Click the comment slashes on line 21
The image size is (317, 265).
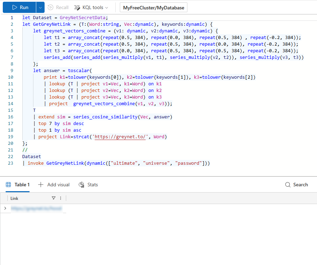coord(25,150)
